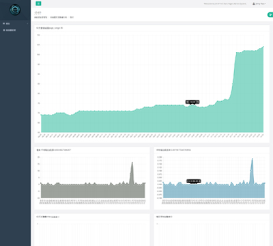Click the first breadcrumb link under page title

(x=41, y=17)
